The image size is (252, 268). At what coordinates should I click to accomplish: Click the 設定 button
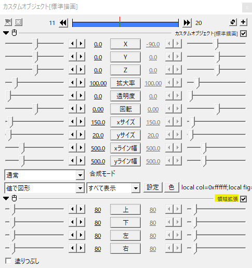coord(153,187)
